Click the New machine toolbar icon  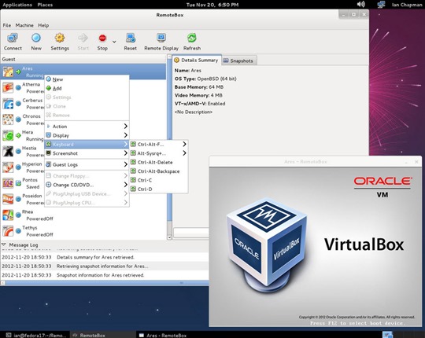[x=36, y=38]
